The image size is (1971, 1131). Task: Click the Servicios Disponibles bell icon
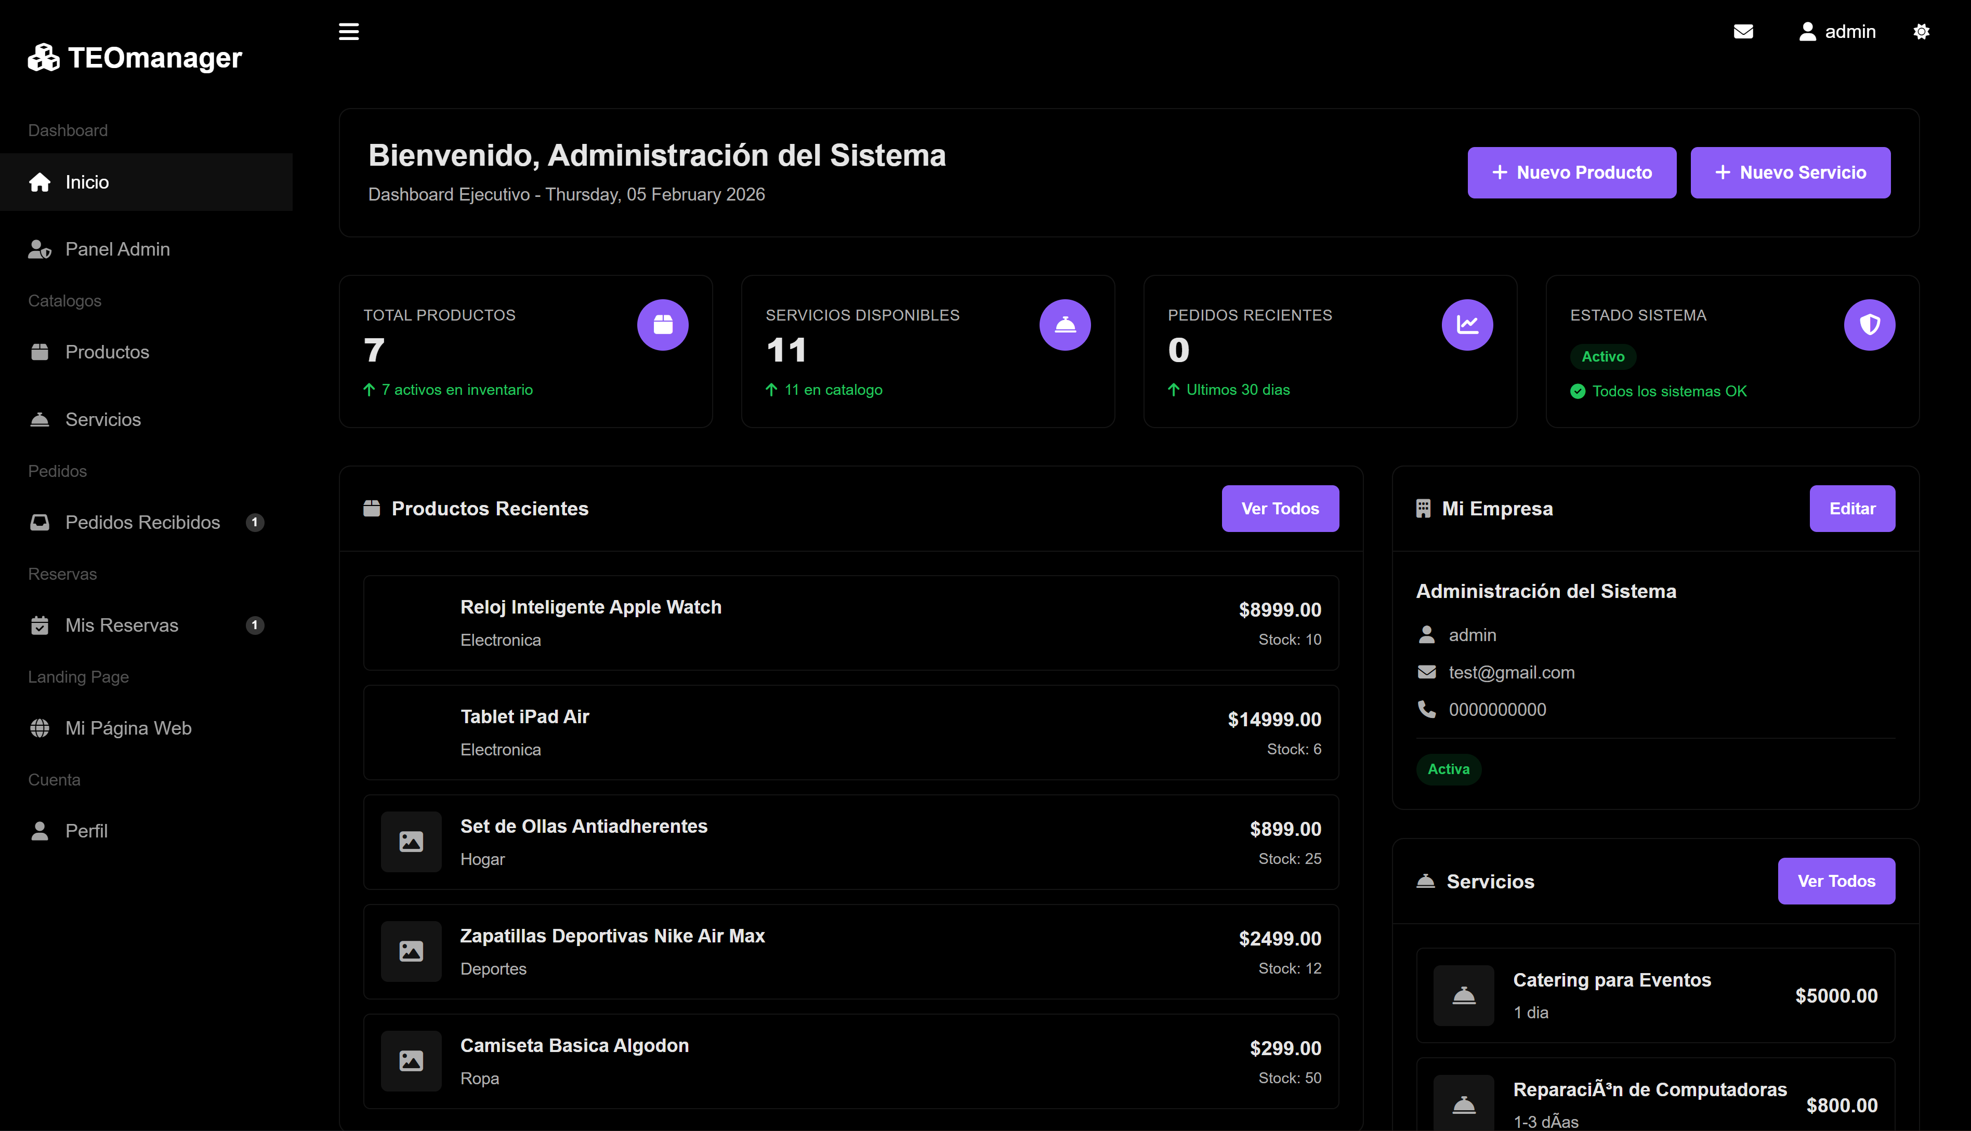click(x=1065, y=325)
